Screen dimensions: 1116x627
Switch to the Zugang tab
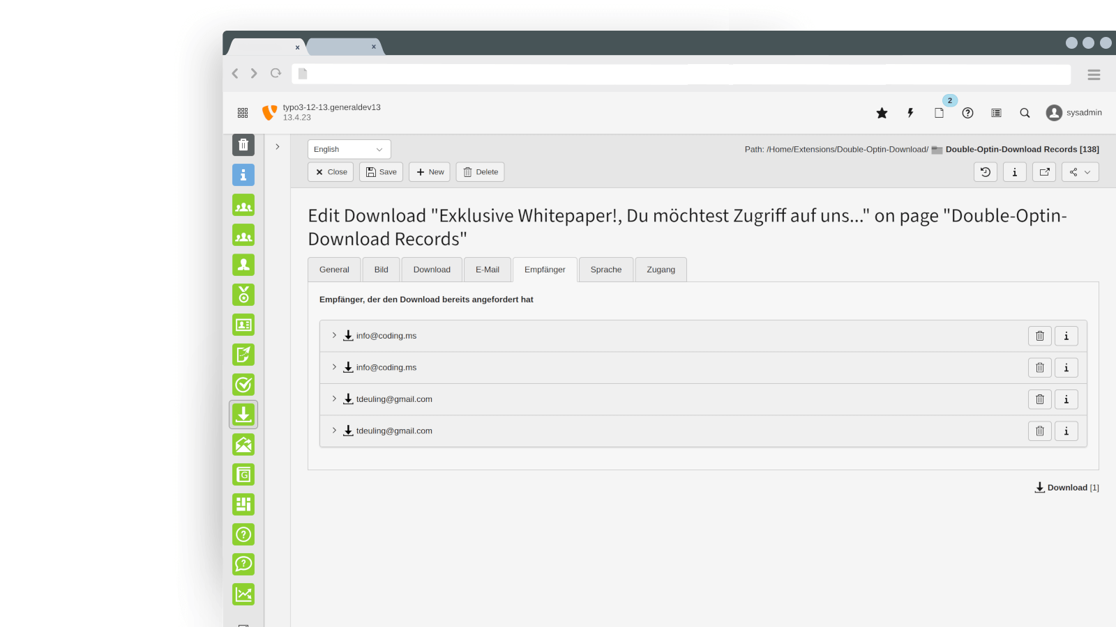(x=661, y=270)
